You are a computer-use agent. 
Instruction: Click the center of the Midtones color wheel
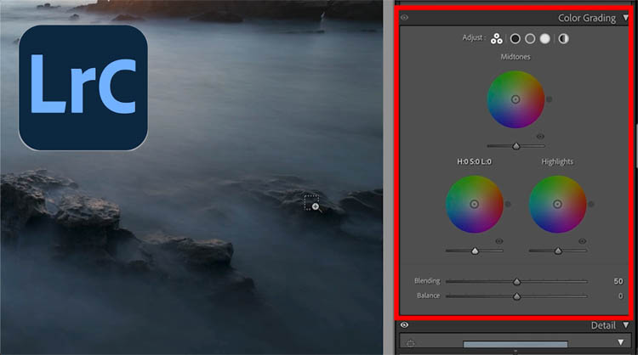[x=516, y=99]
